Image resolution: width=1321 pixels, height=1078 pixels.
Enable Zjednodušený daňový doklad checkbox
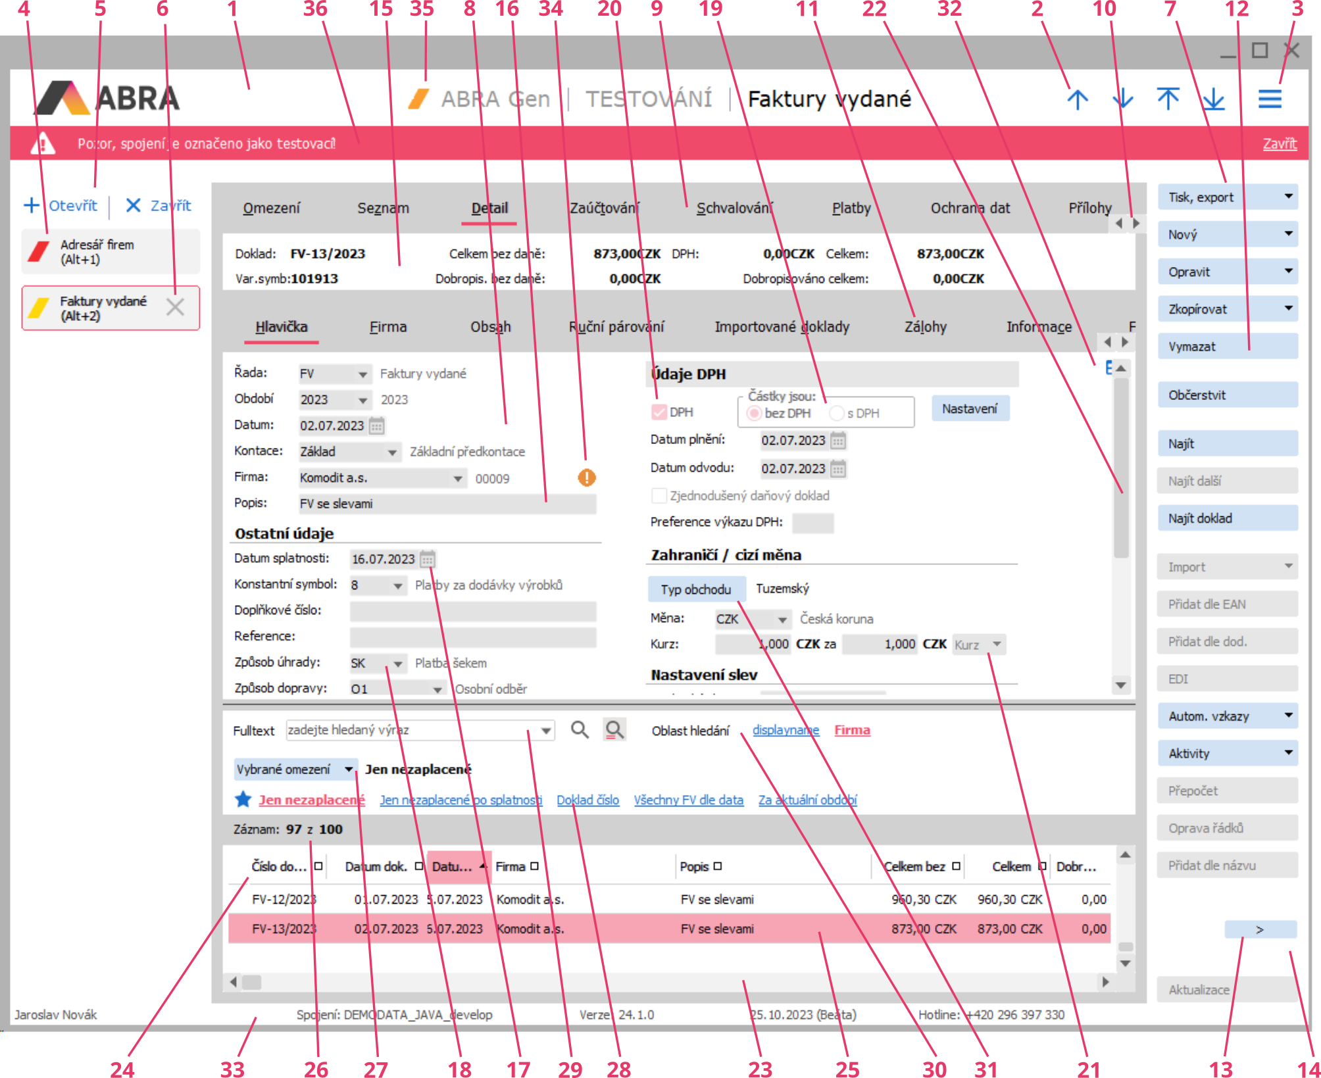pyautogui.click(x=659, y=495)
